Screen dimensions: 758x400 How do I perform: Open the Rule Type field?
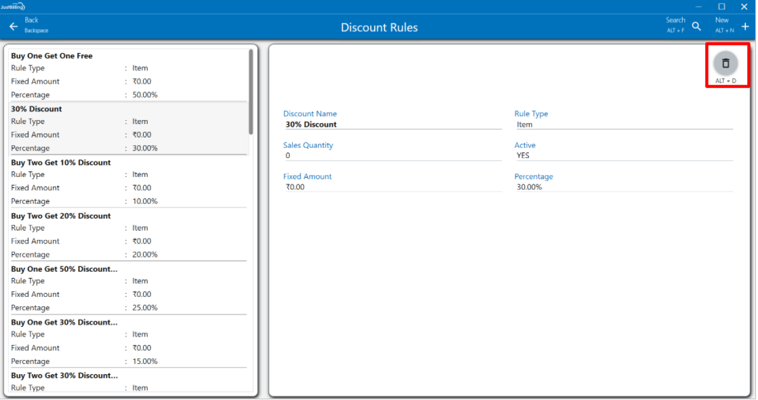click(623, 125)
